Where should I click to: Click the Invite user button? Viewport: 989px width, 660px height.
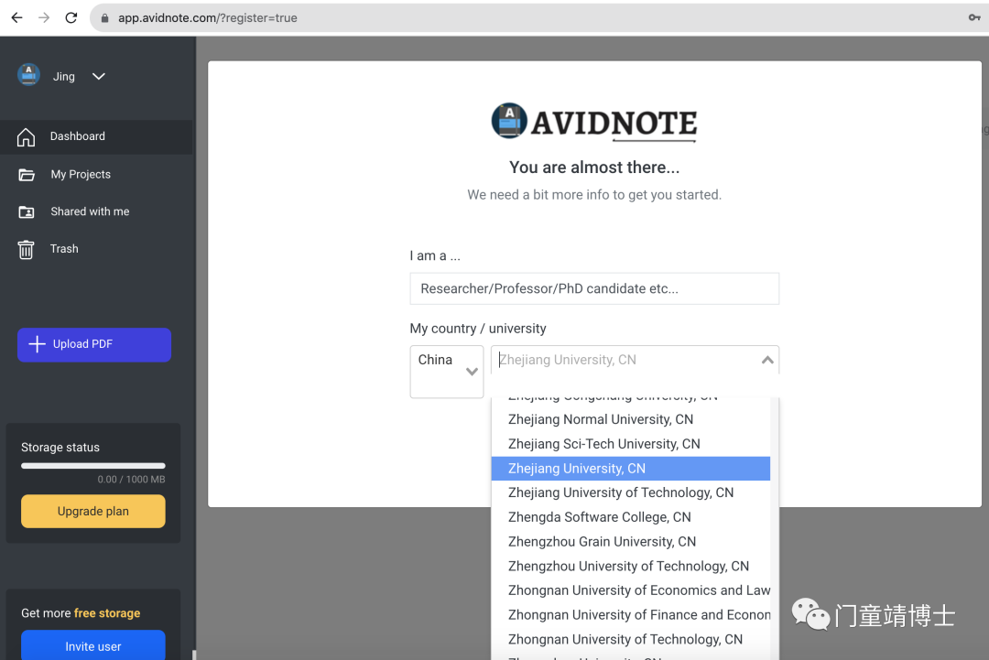coord(93,644)
